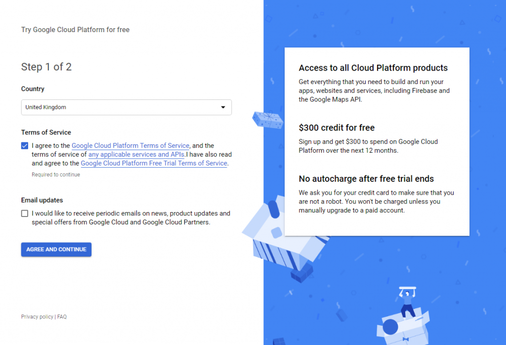Viewport: 506px width, 345px height.
Task: Click the AGREE AND CONTINUE button
Action: click(x=56, y=250)
